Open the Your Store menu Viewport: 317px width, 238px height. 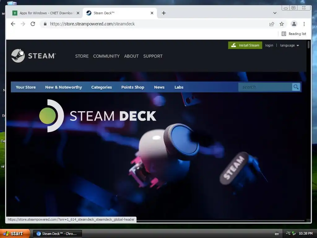[26, 87]
